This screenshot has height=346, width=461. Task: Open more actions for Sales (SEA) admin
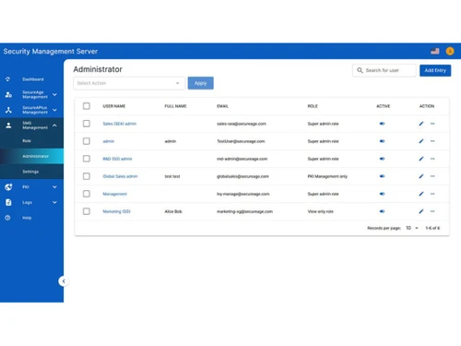click(x=432, y=124)
